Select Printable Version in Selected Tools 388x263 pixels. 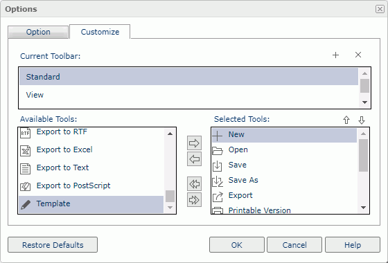pos(284,210)
